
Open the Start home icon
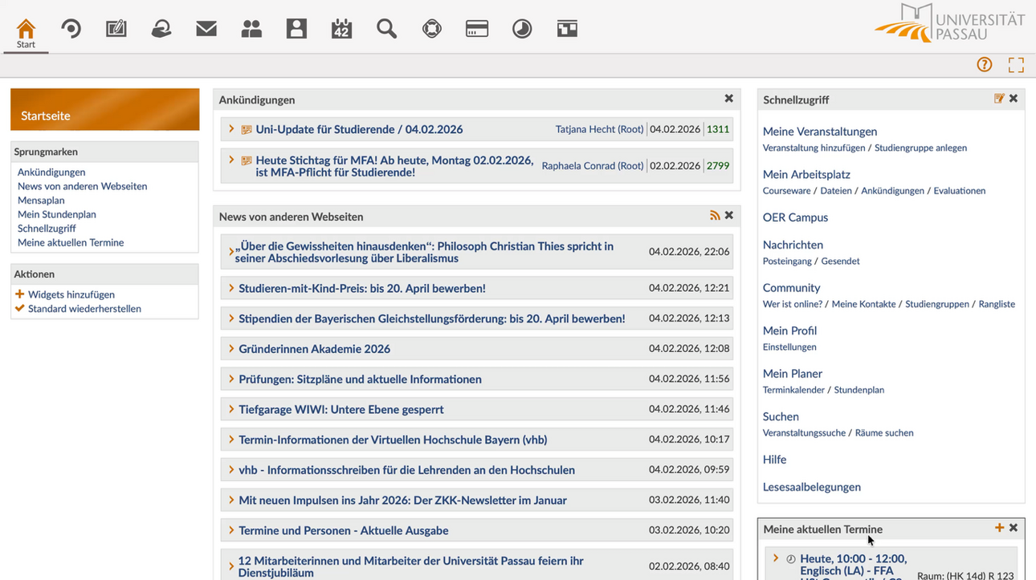click(x=26, y=29)
